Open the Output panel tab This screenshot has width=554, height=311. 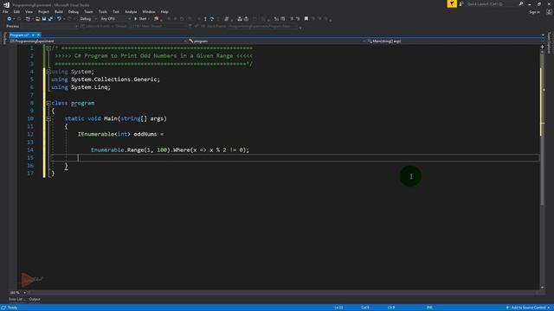(x=35, y=300)
